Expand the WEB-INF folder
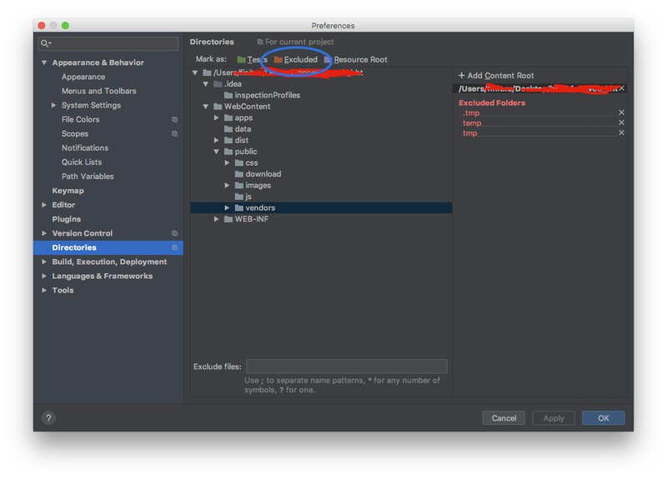Viewport: 667px width, 479px height. [217, 219]
